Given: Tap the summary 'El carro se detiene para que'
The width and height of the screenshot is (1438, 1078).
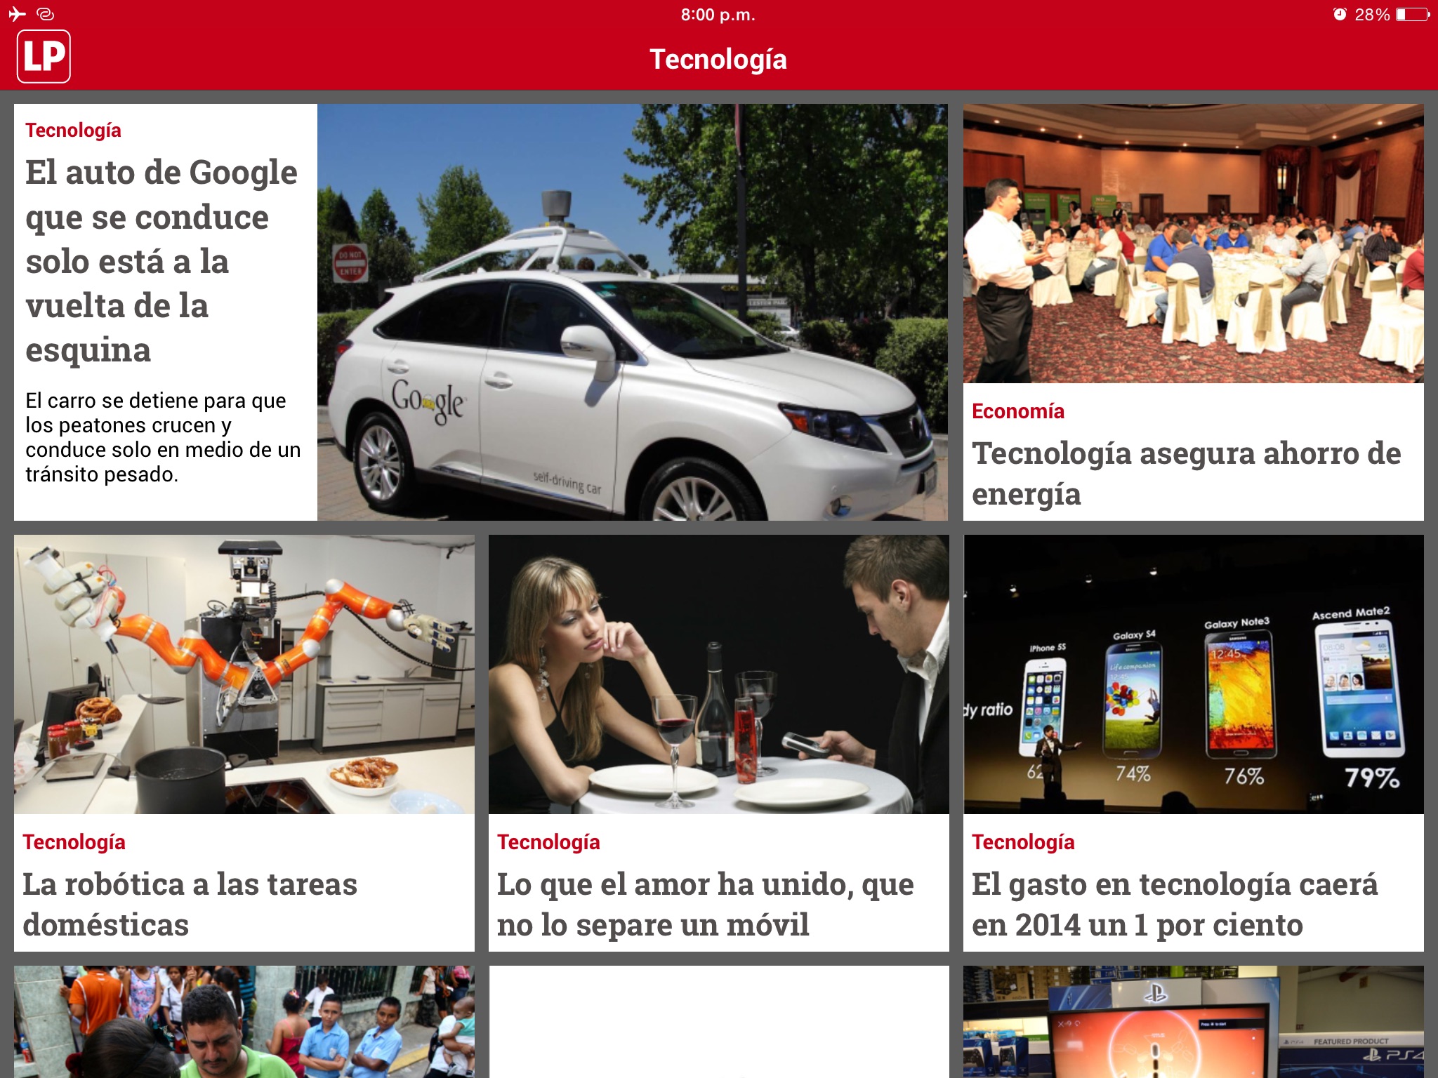Looking at the screenshot, I should (x=163, y=437).
